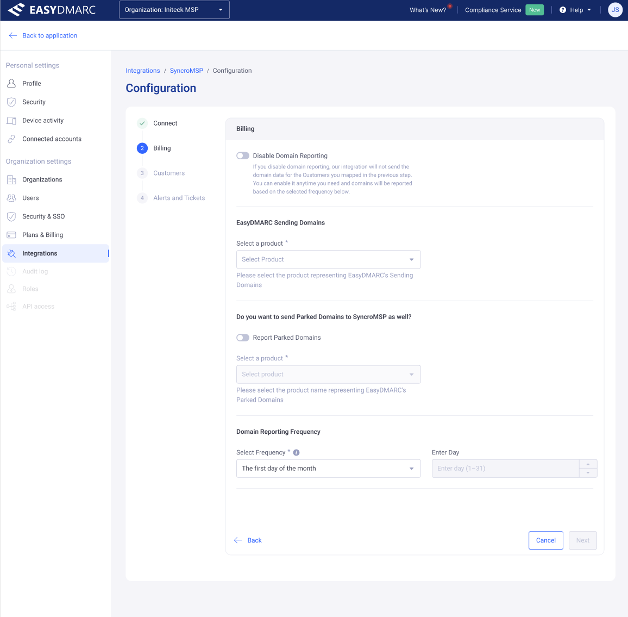The width and height of the screenshot is (628, 617).
Task: Click the Roles person icon
Action: (x=11, y=289)
